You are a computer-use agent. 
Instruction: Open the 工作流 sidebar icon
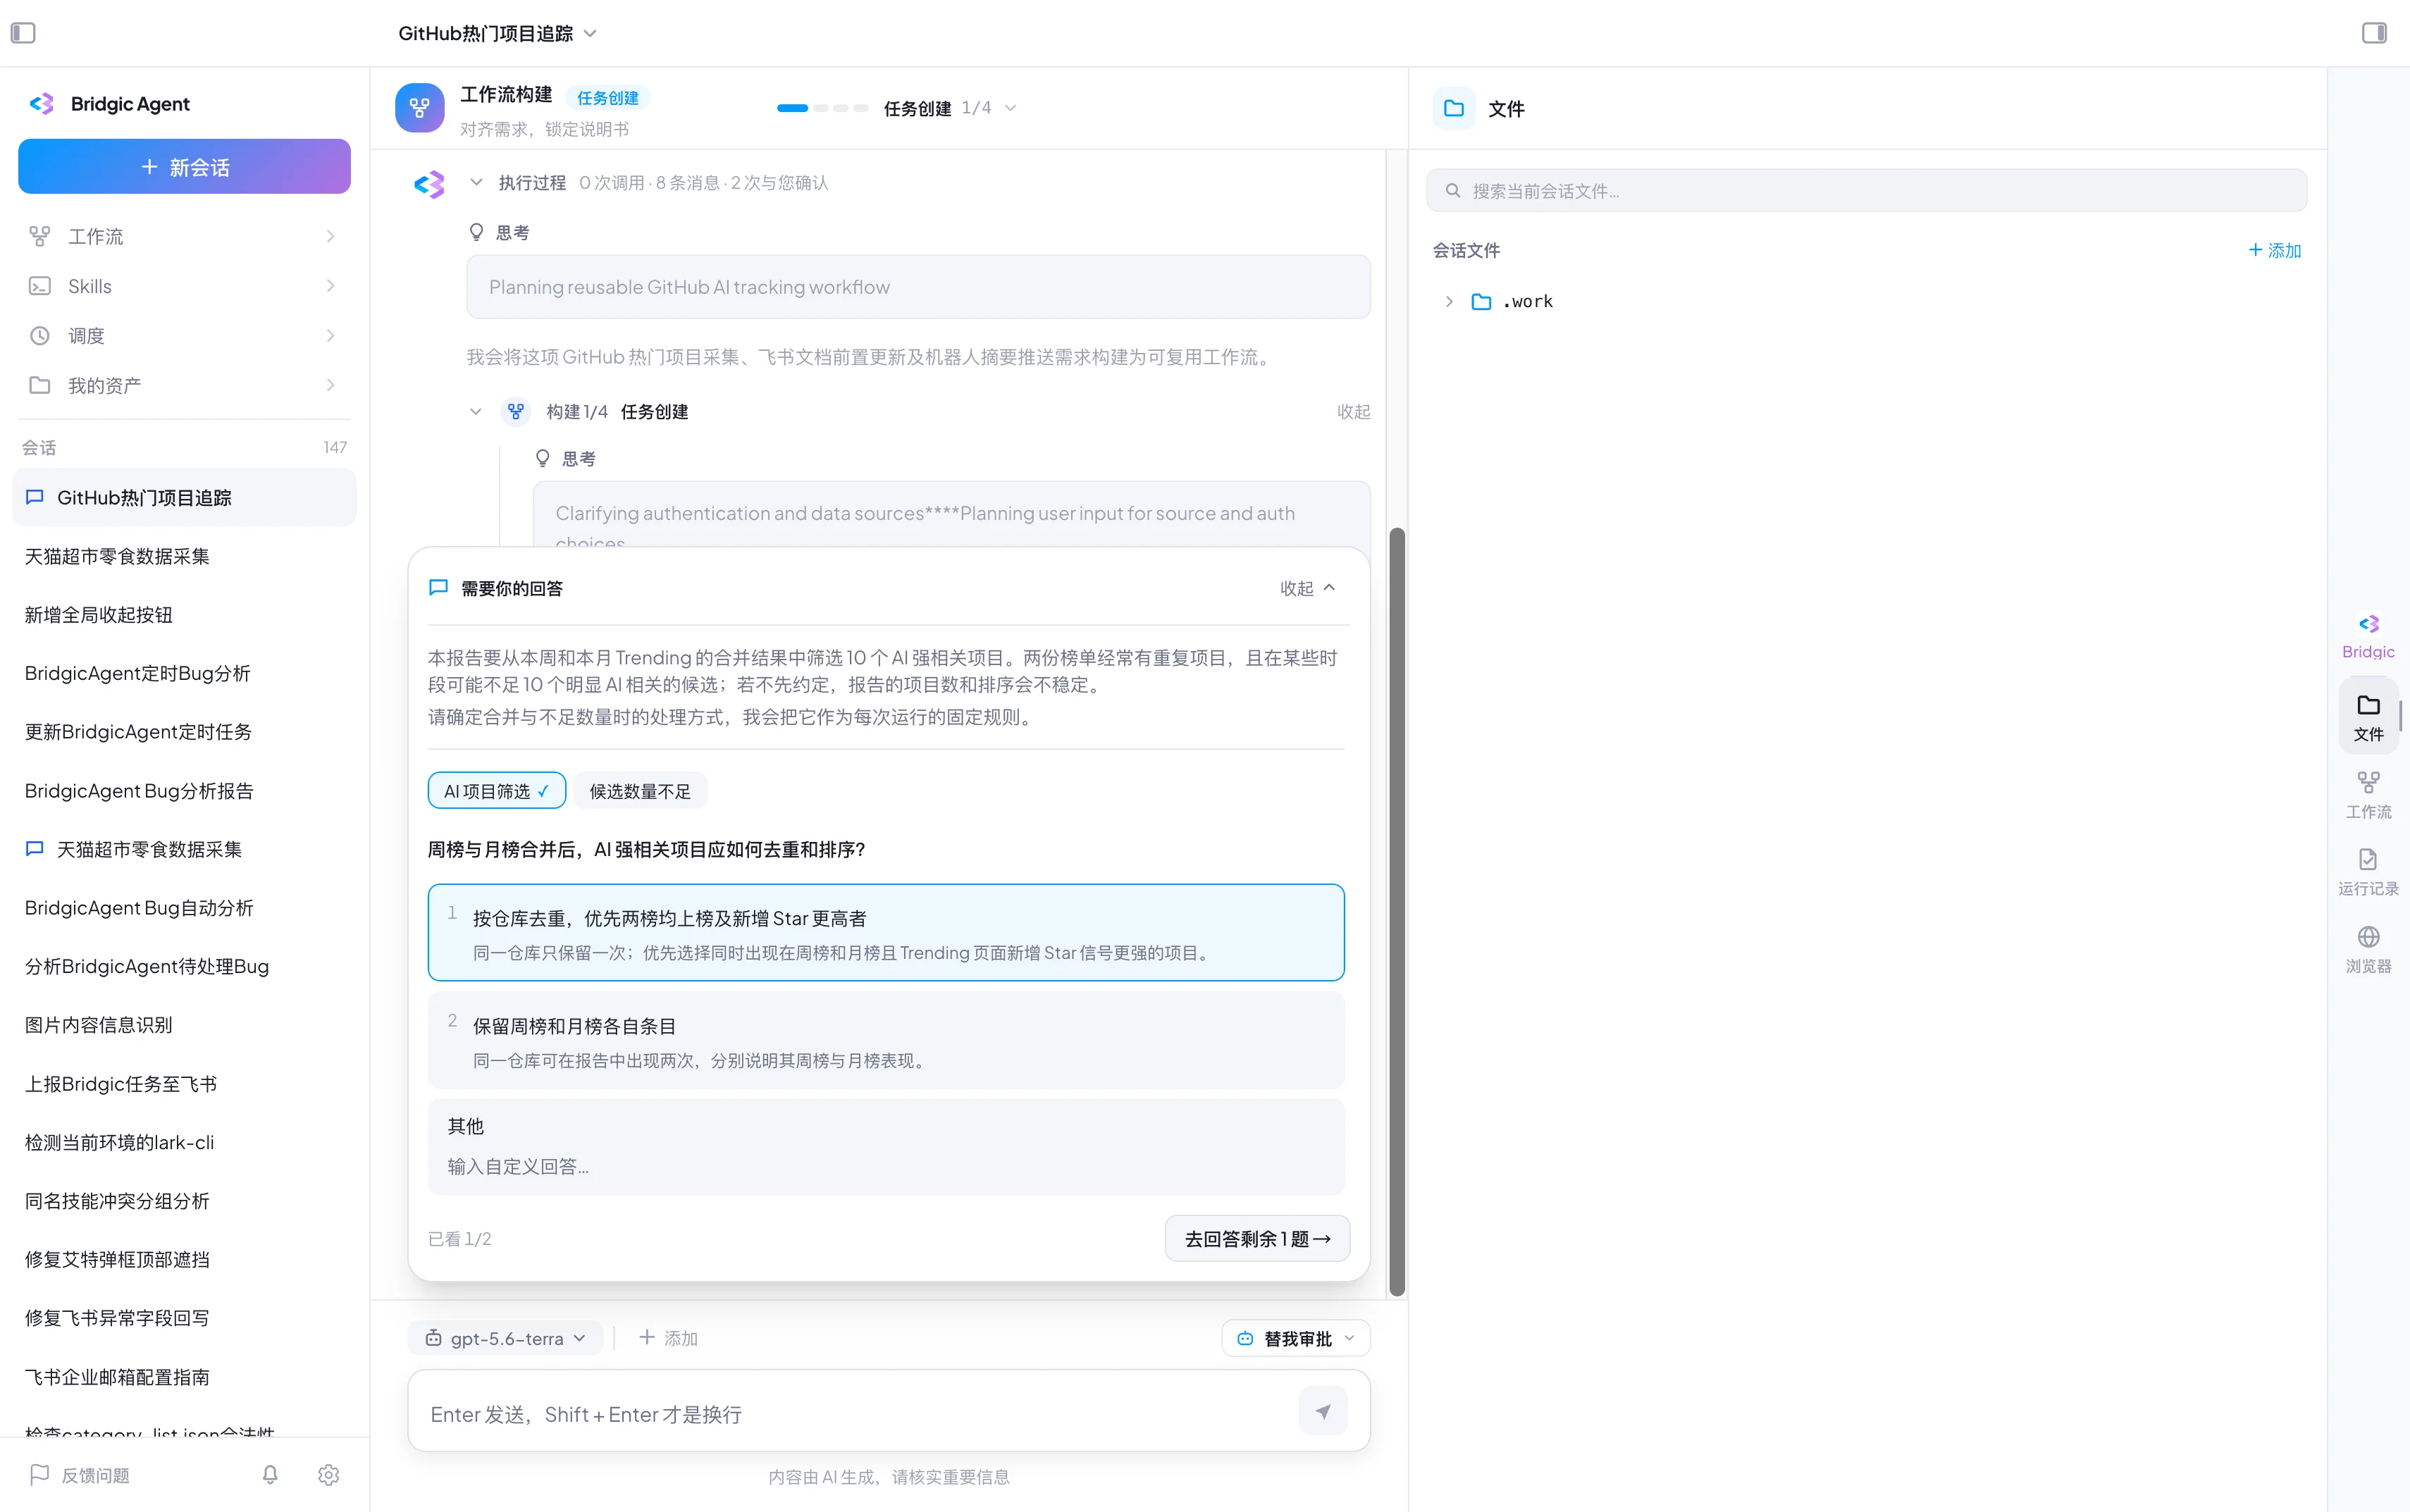click(39, 236)
